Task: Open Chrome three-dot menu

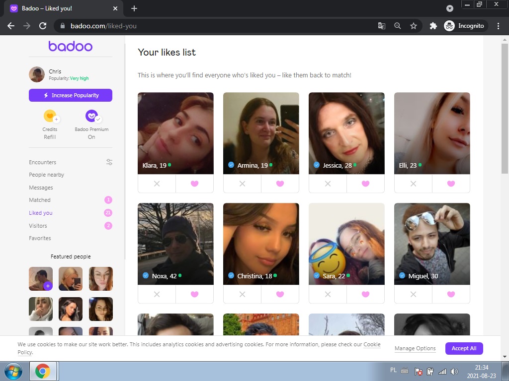Action: (x=499, y=26)
